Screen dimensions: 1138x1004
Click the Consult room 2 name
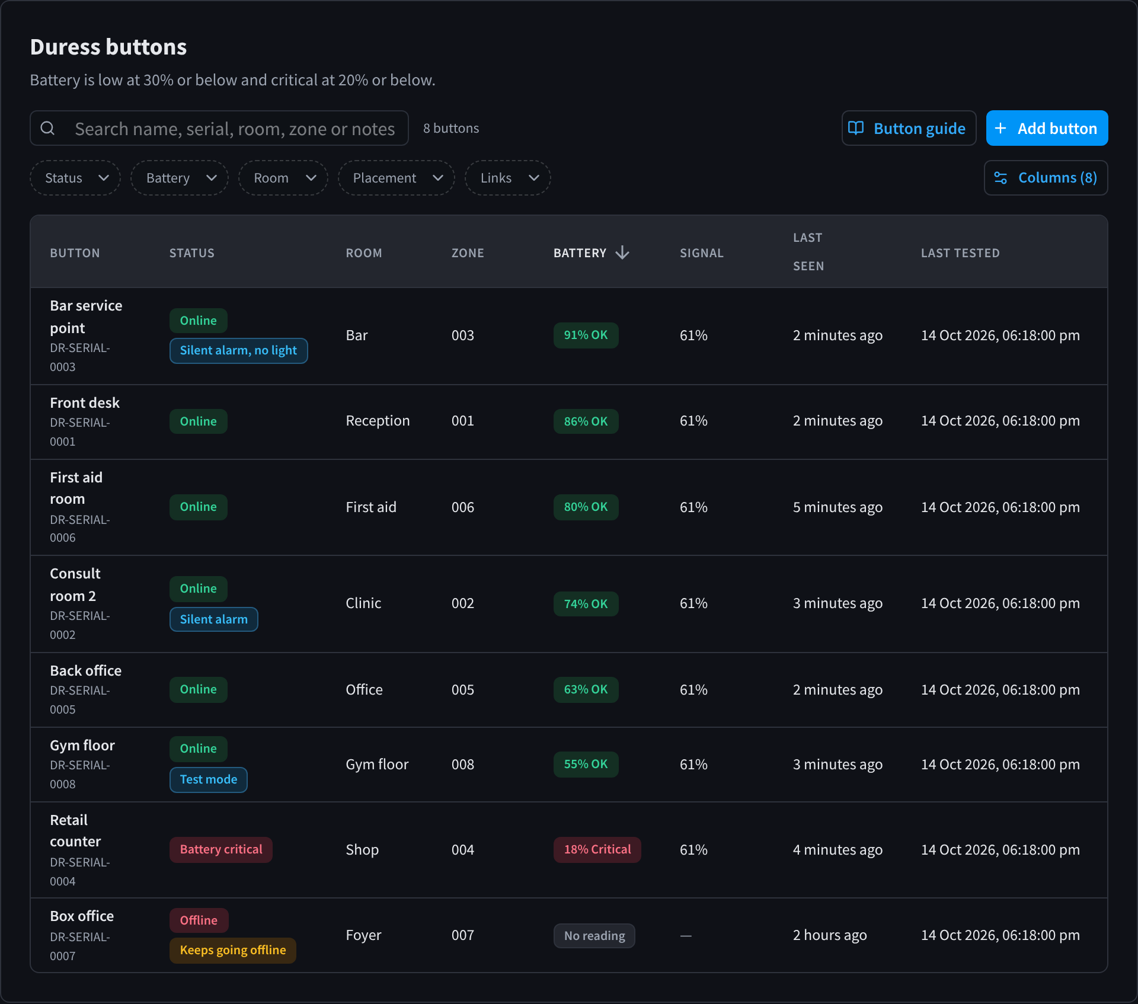pos(75,584)
